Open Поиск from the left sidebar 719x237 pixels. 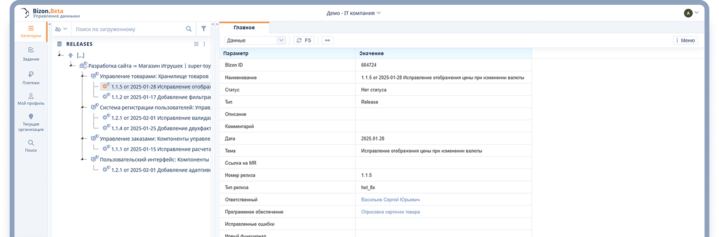pyautogui.click(x=31, y=146)
